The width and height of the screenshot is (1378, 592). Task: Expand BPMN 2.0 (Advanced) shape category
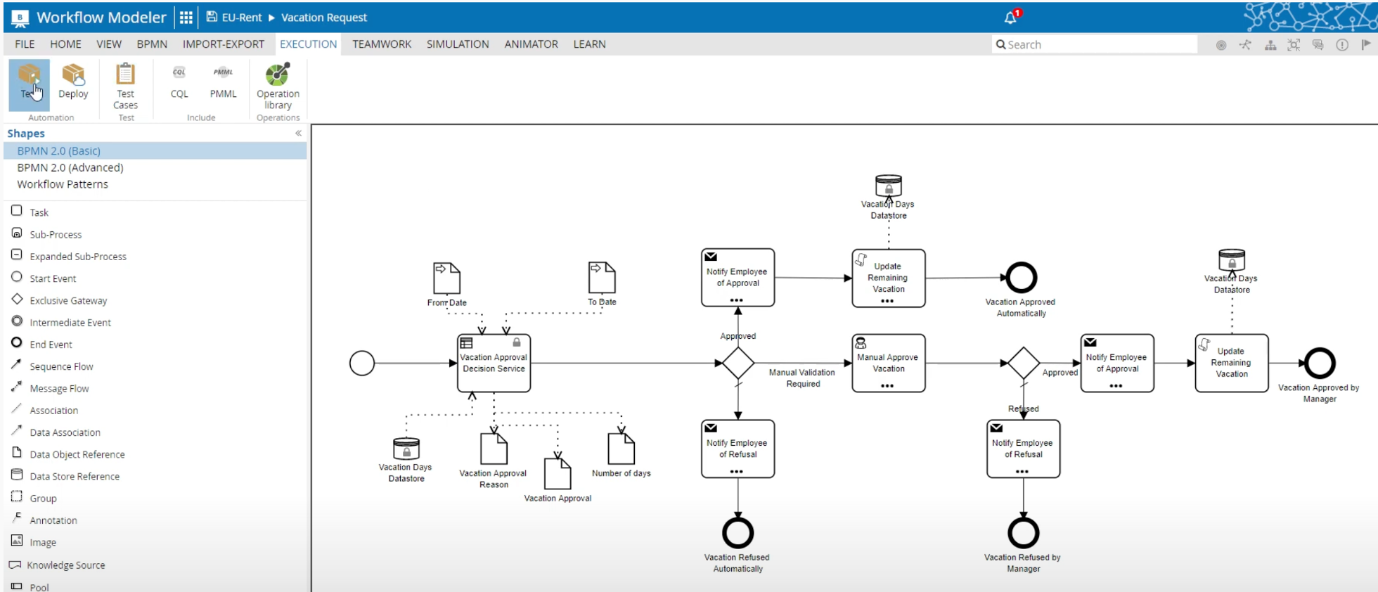[x=70, y=167]
